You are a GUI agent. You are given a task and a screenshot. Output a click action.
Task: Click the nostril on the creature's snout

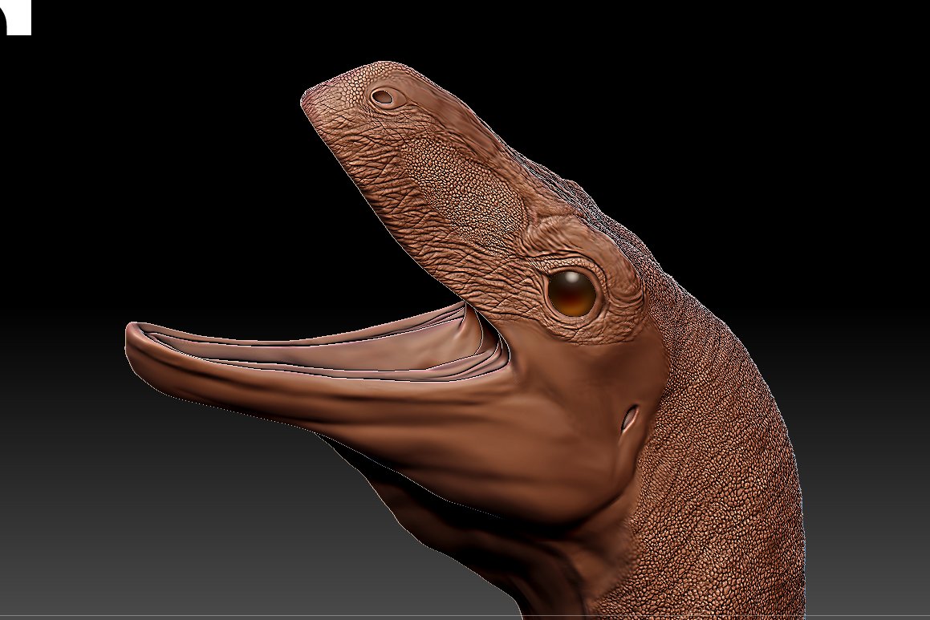click(x=384, y=96)
